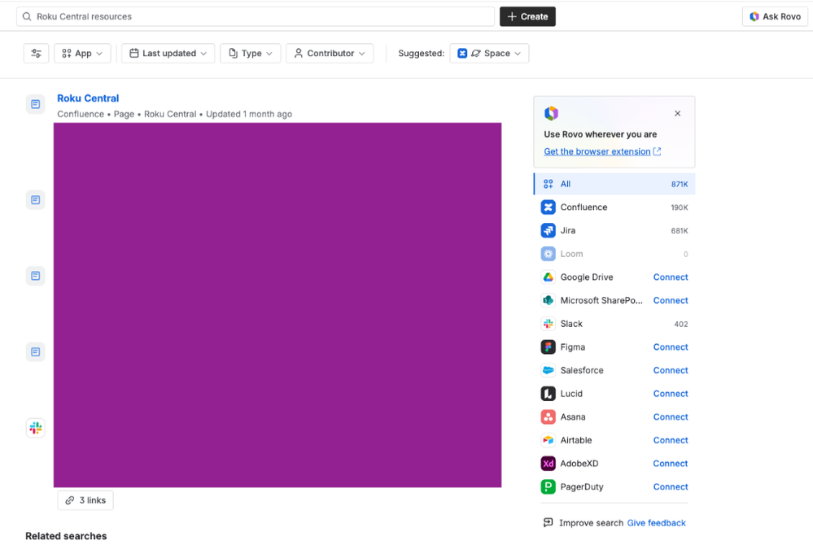This screenshot has width=813, height=545.
Task: Connect Salesforce
Action: (x=671, y=370)
